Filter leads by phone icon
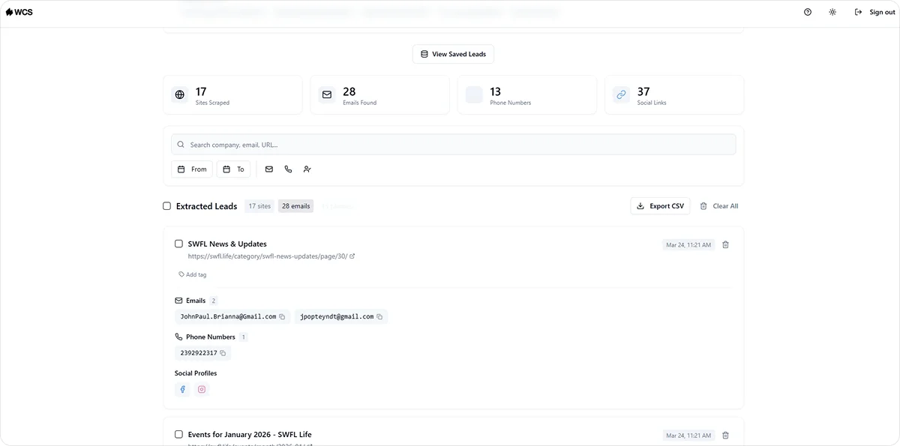 point(288,169)
